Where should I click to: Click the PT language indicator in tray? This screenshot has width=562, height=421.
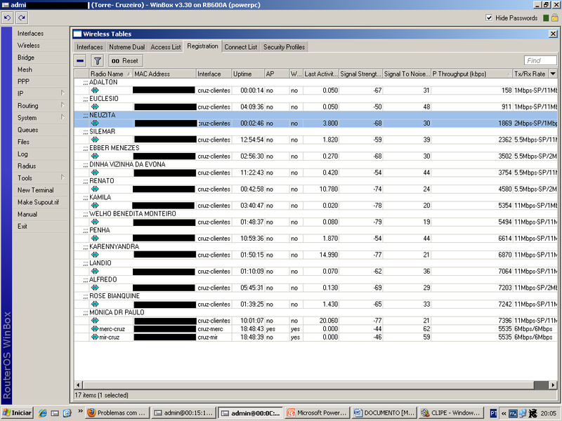click(493, 413)
